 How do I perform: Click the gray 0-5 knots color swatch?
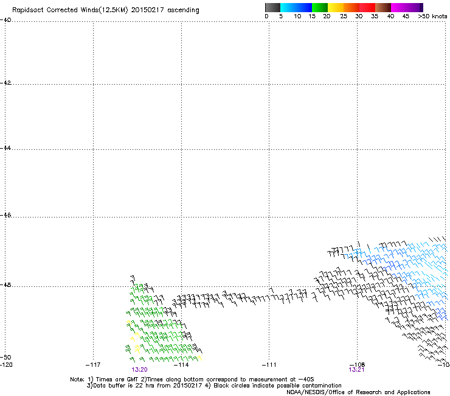click(272, 7)
